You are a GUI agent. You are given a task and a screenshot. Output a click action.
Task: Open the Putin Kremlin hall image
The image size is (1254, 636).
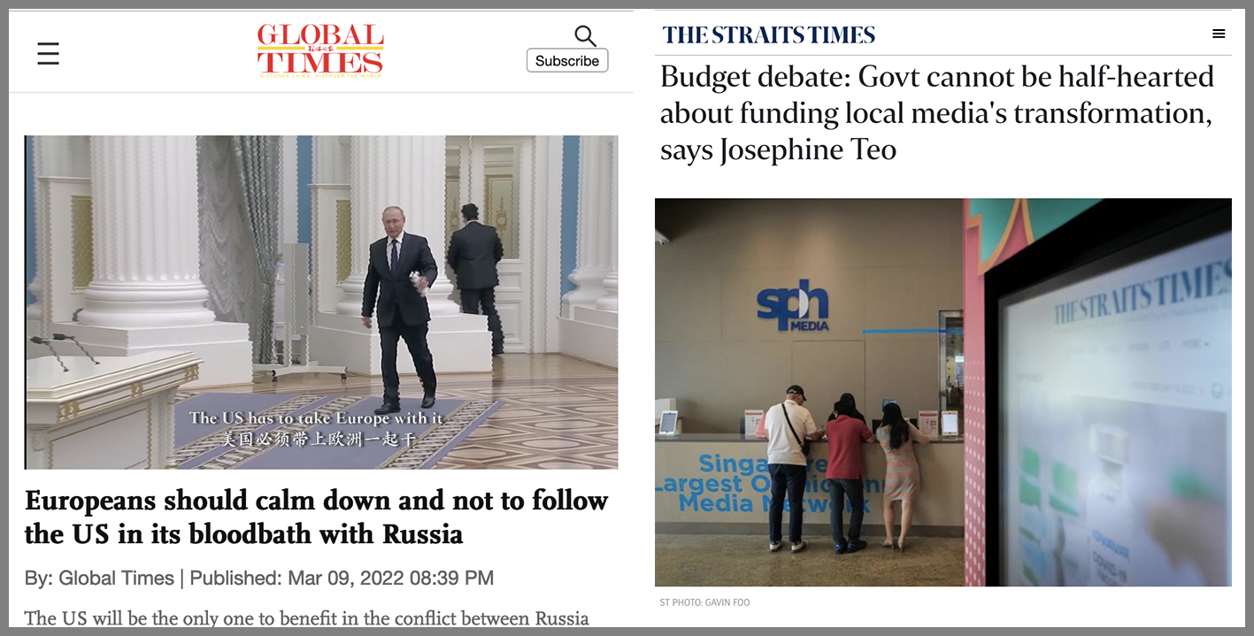(x=321, y=302)
